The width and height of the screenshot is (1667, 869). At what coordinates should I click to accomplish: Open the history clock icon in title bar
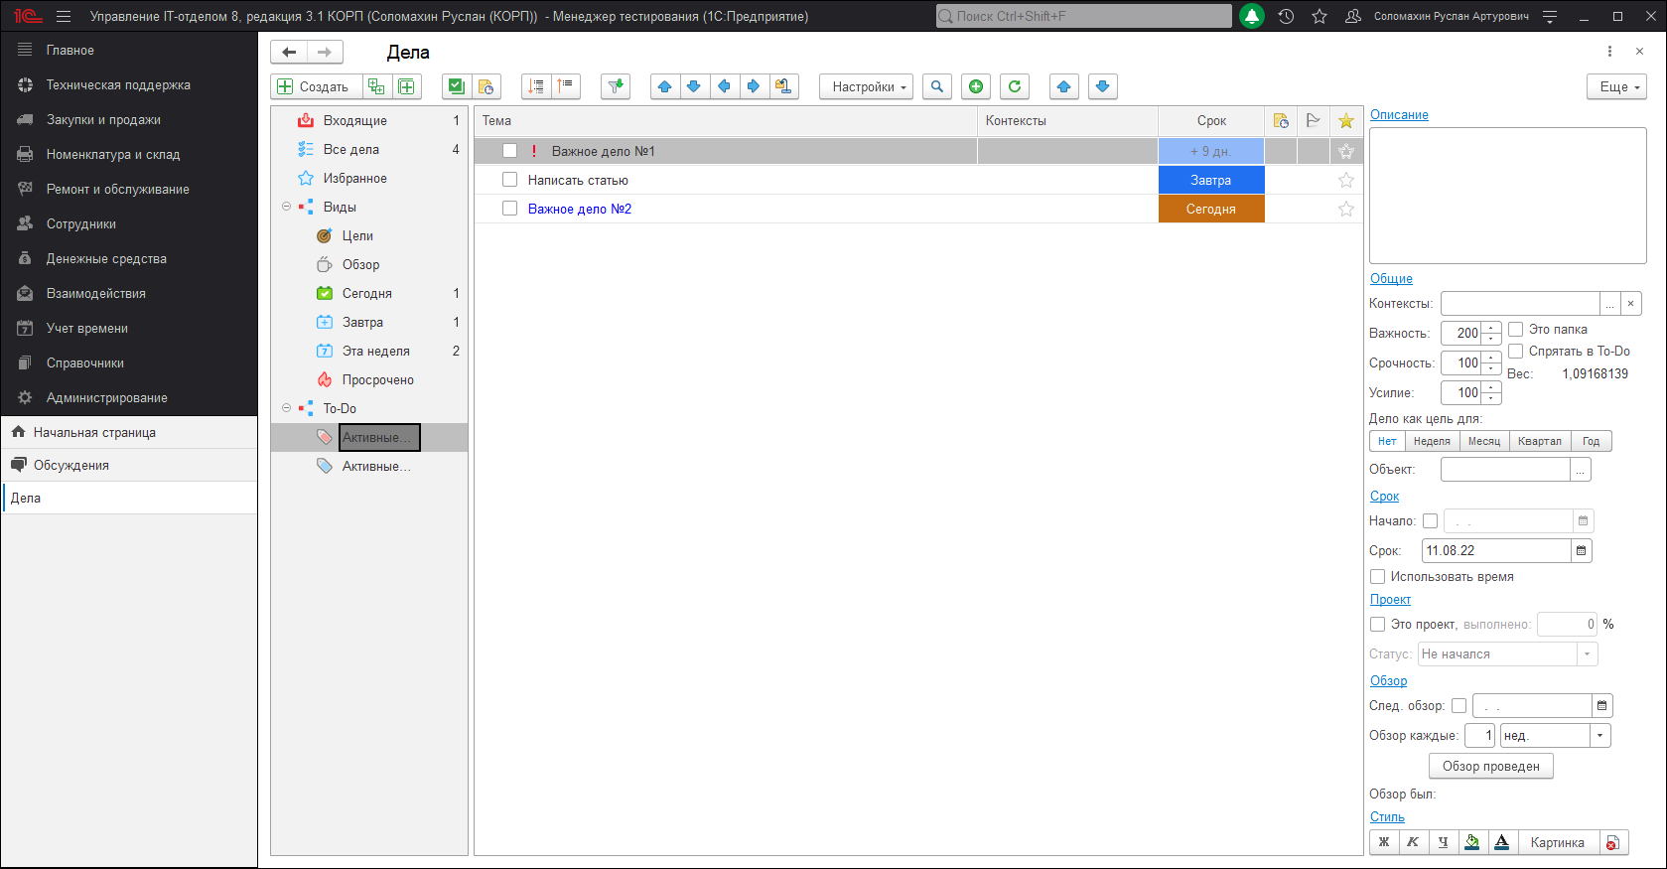[1286, 16]
